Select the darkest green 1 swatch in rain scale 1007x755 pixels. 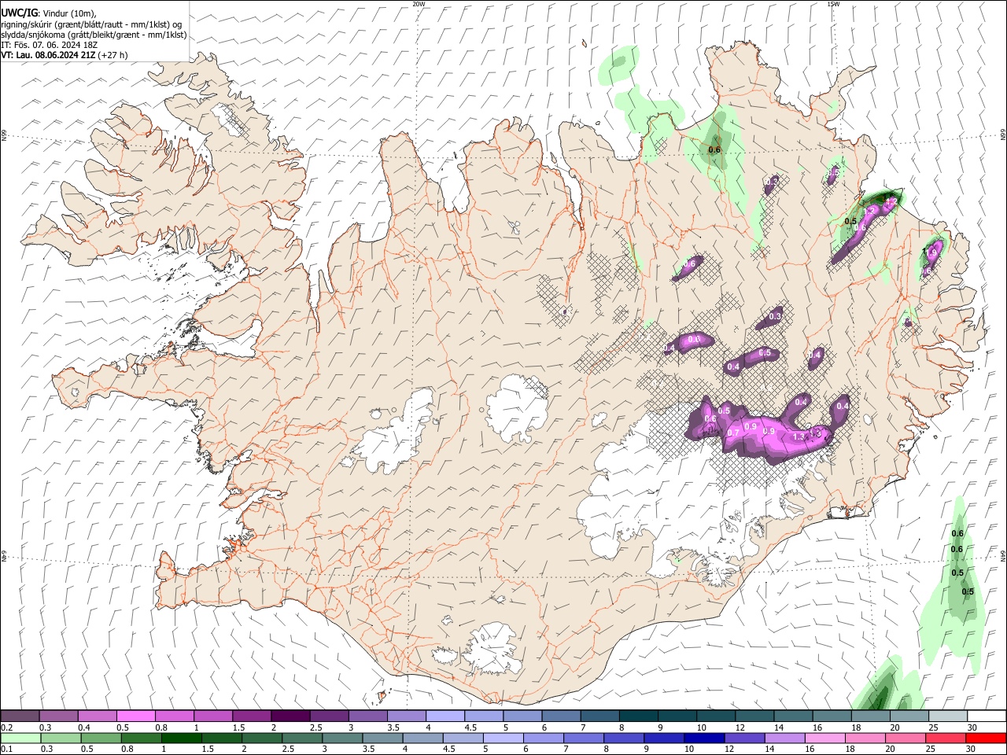[x=181, y=738]
